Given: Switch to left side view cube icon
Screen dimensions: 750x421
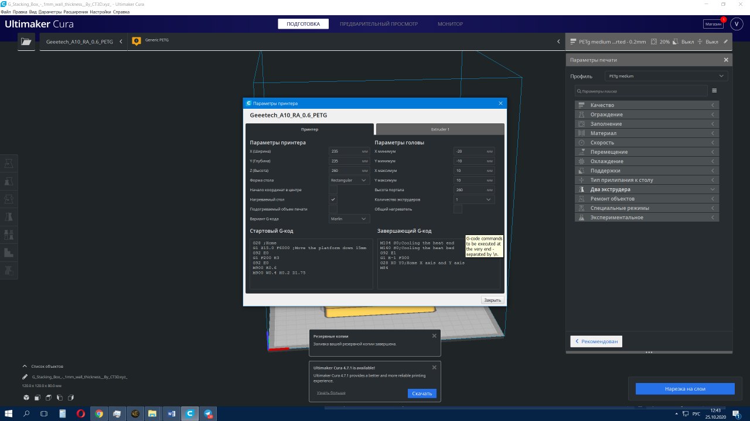Looking at the screenshot, I should (59, 398).
